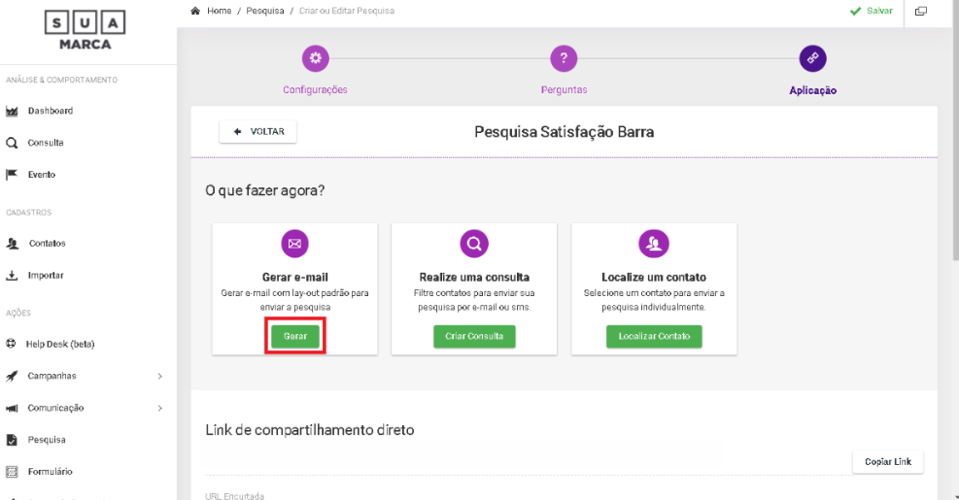This screenshot has width=959, height=500.
Task: Click the Aplicação link step icon
Action: 812,58
